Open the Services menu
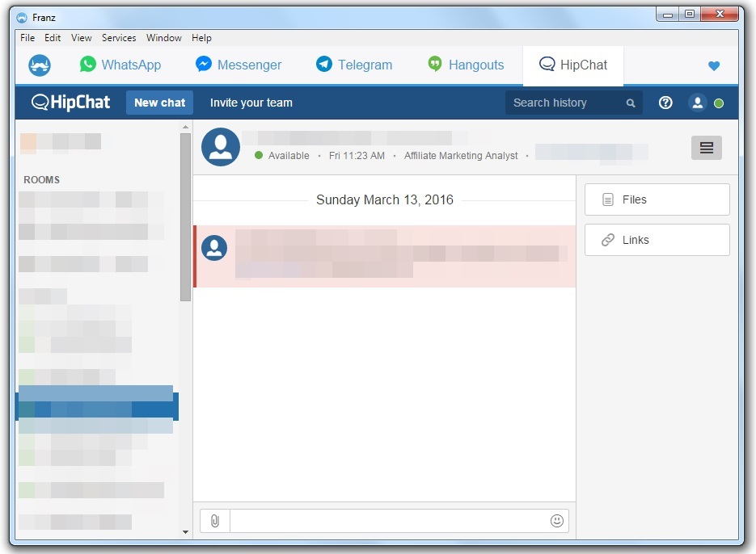Image resolution: width=756 pixels, height=554 pixels. click(x=119, y=38)
